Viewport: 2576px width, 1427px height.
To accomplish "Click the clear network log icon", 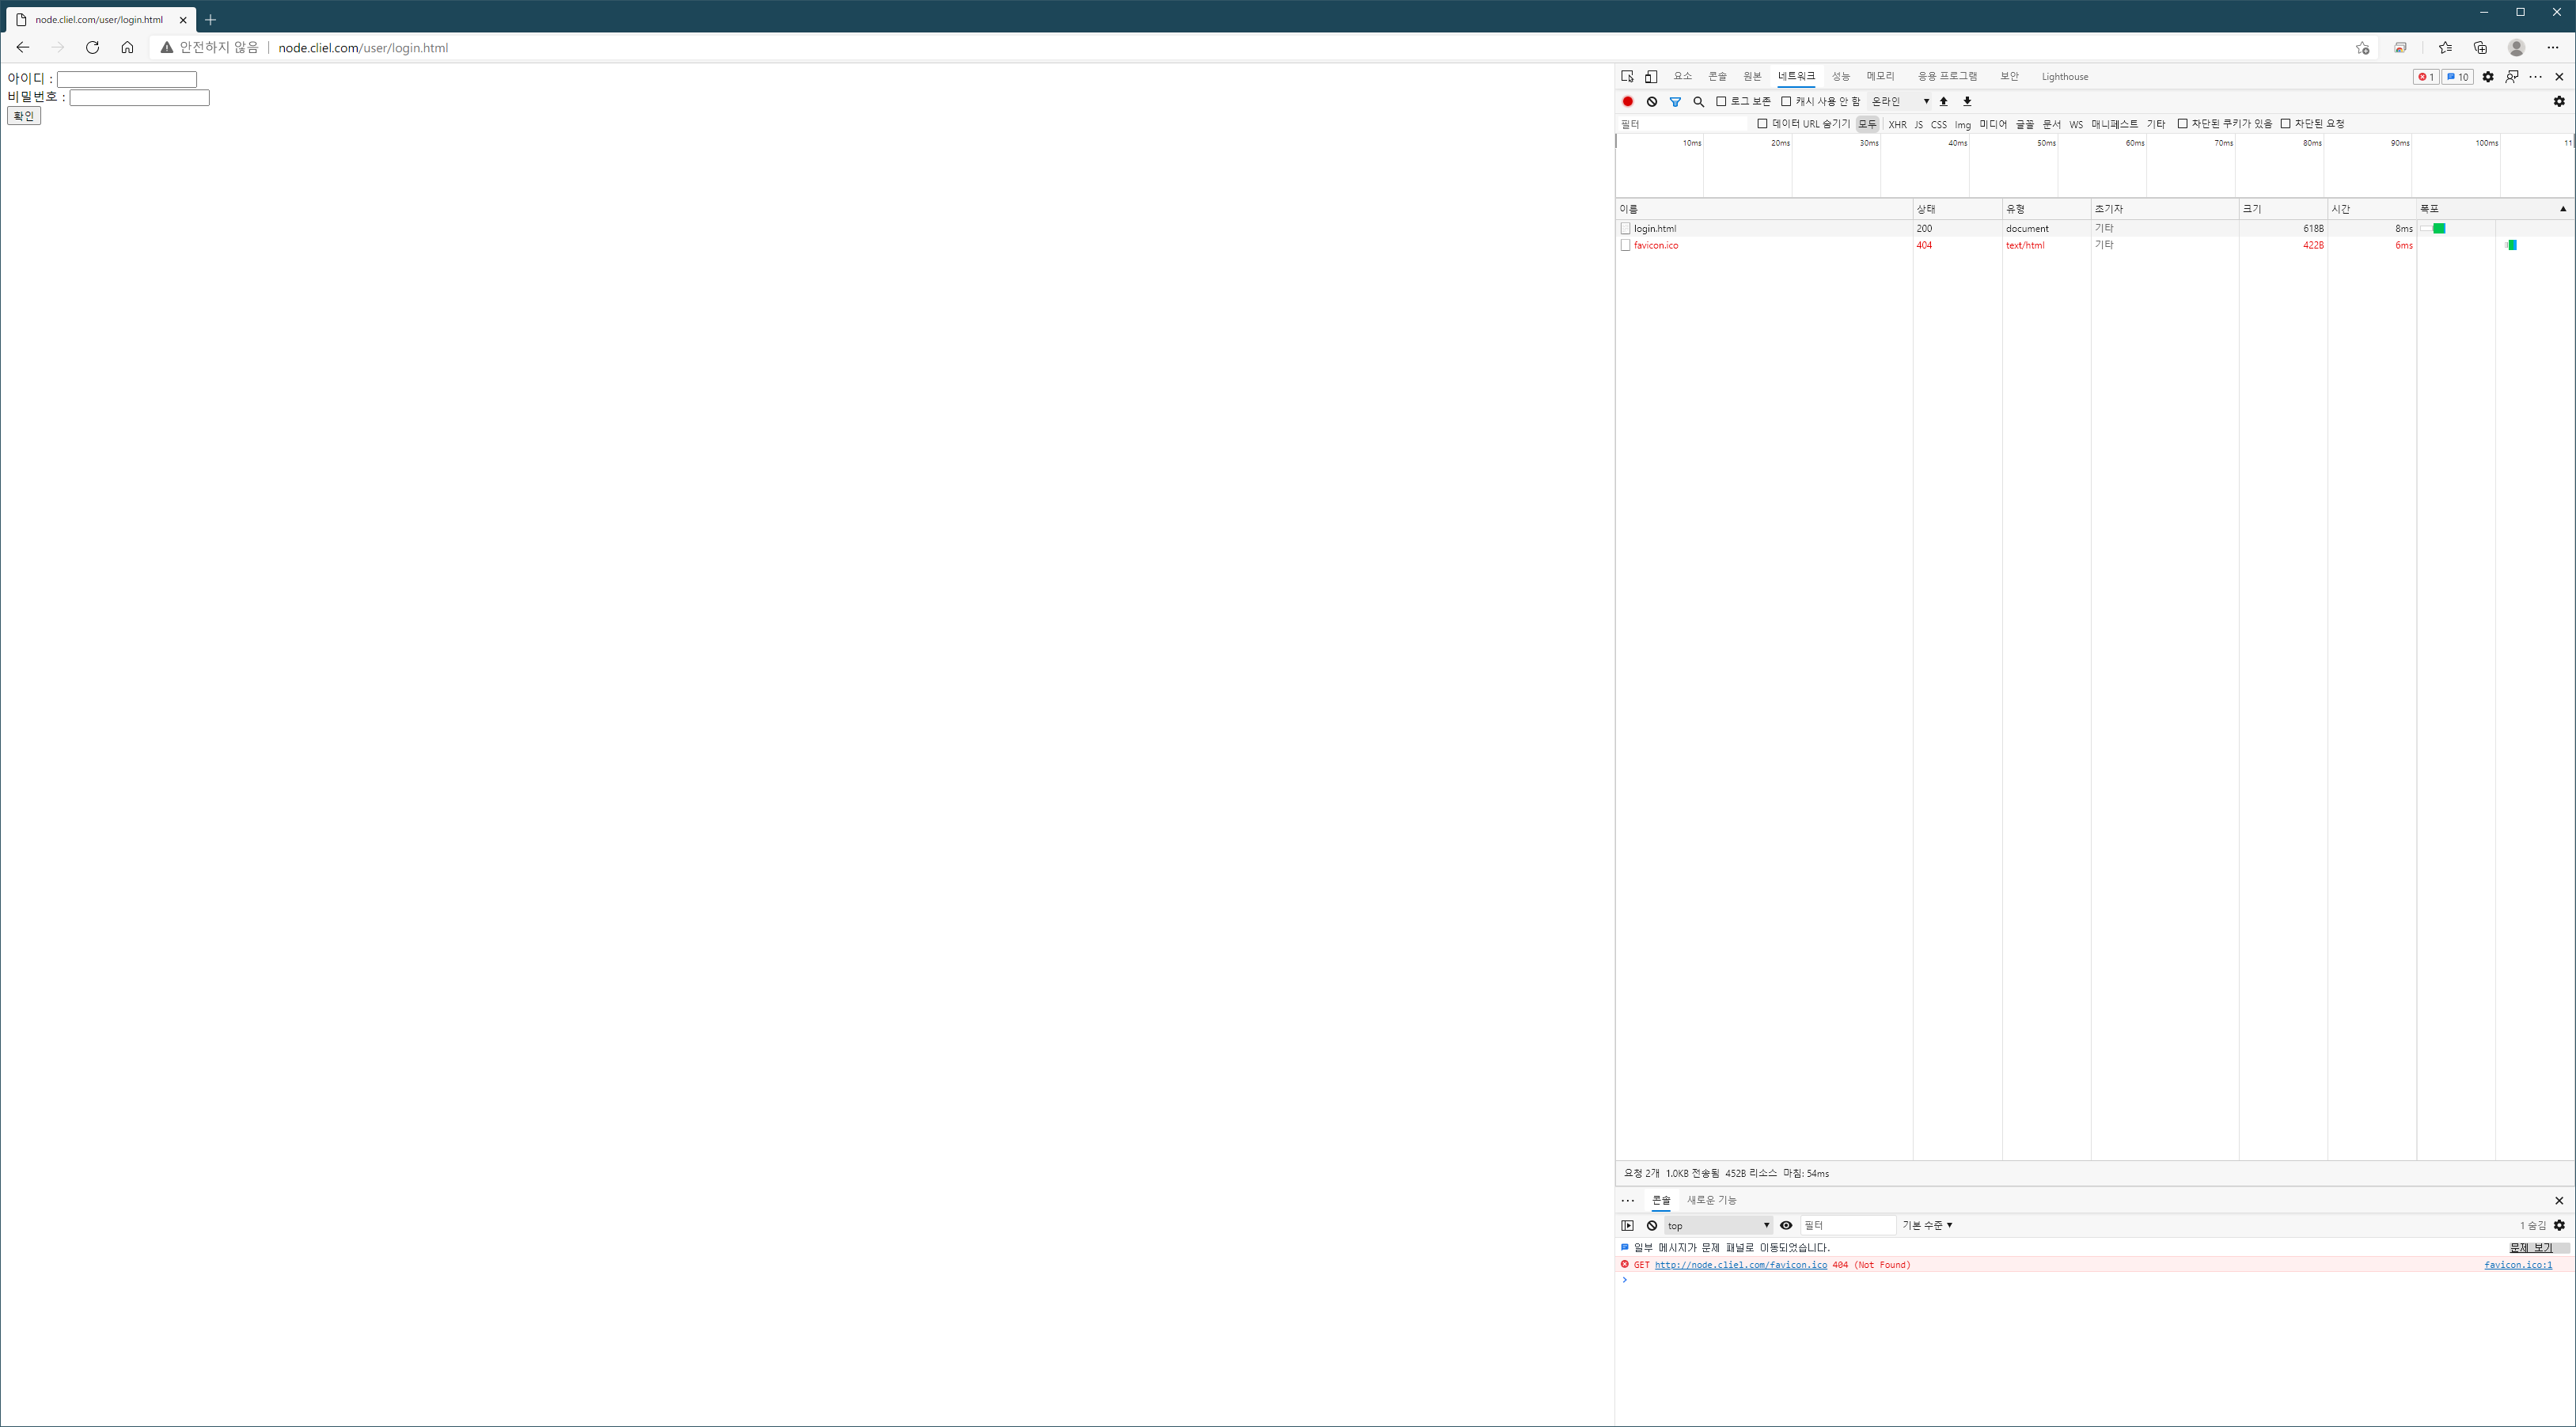I will click(1651, 101).
